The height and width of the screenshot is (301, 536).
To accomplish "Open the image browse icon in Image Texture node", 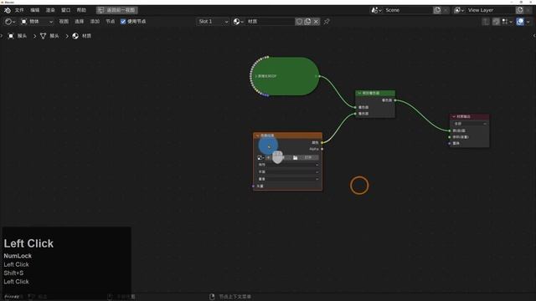I will coord(260,158).
